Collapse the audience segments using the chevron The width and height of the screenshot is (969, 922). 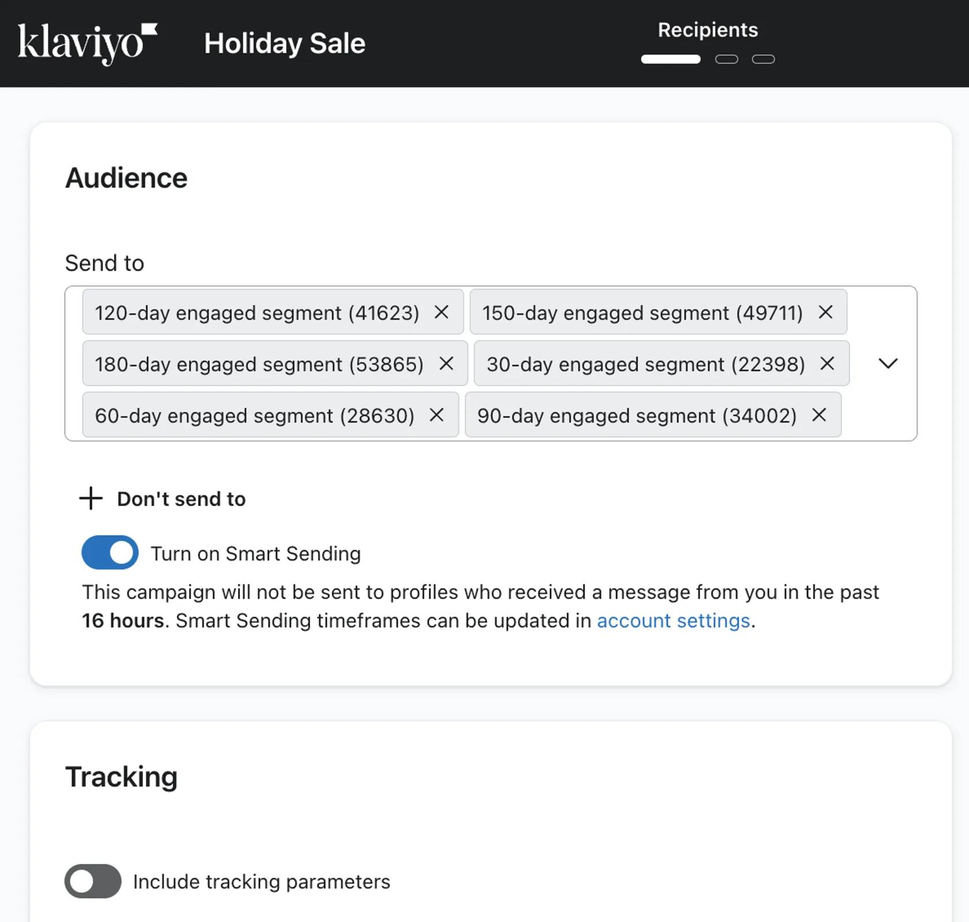888,364
